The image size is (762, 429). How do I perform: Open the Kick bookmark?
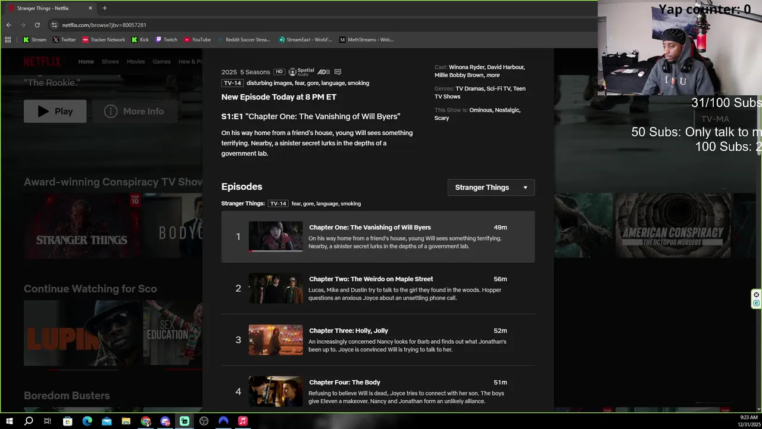140,40
